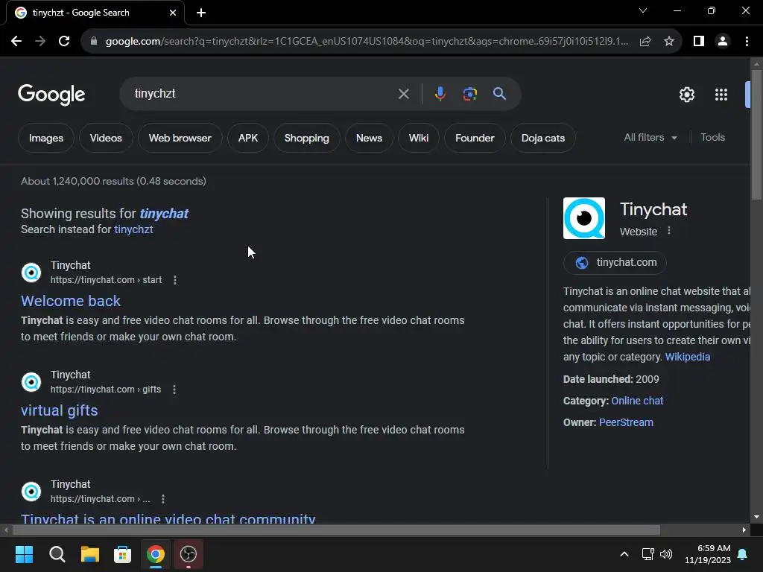This screenshot has height=572, width=763.
Task: Click the horizontal page scrollbar
Action: 336,530
